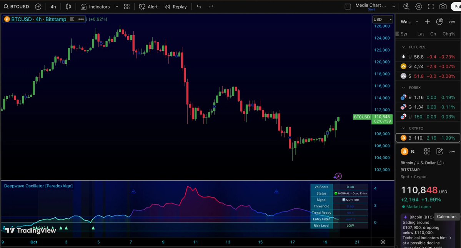Open time axis settings gear icon

click(x=383, y=242)
